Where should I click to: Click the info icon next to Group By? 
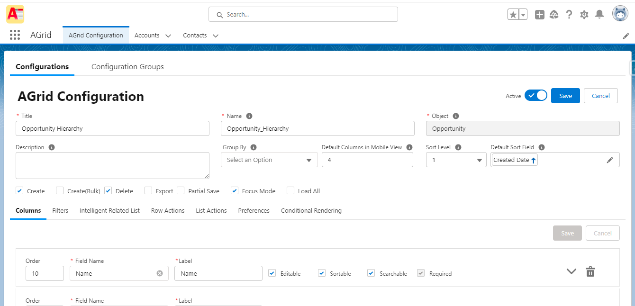pyautogui.click(x=254, y=147)
